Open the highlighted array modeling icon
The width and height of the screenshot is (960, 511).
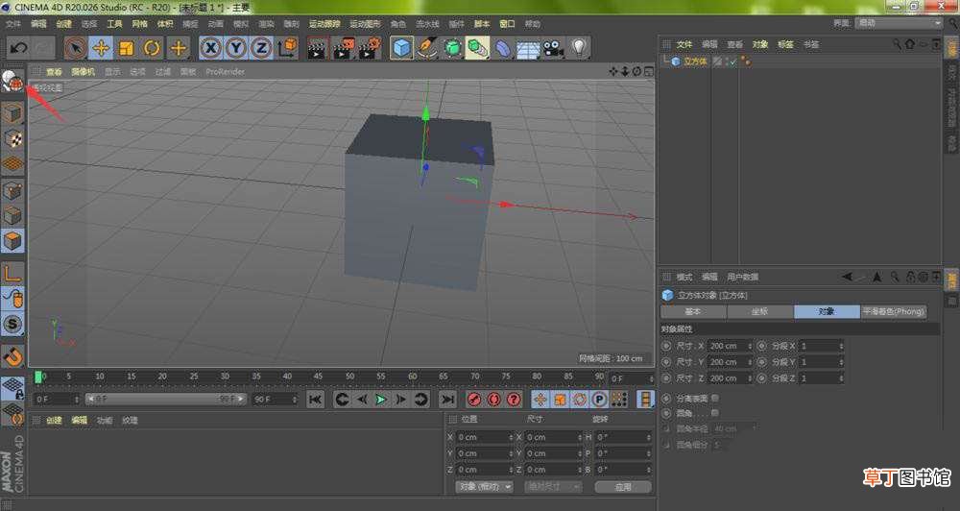[x=477, y=48]
